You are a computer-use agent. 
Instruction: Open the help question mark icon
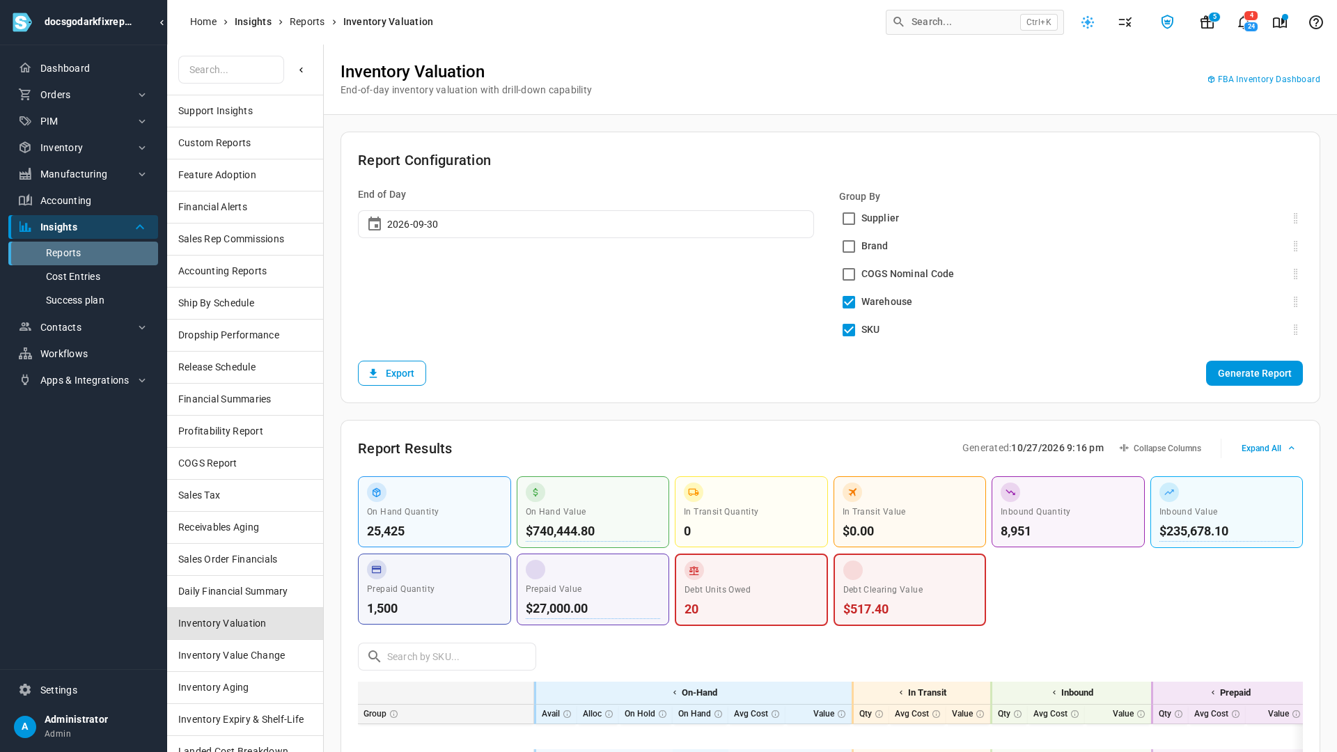(1315, 22)
